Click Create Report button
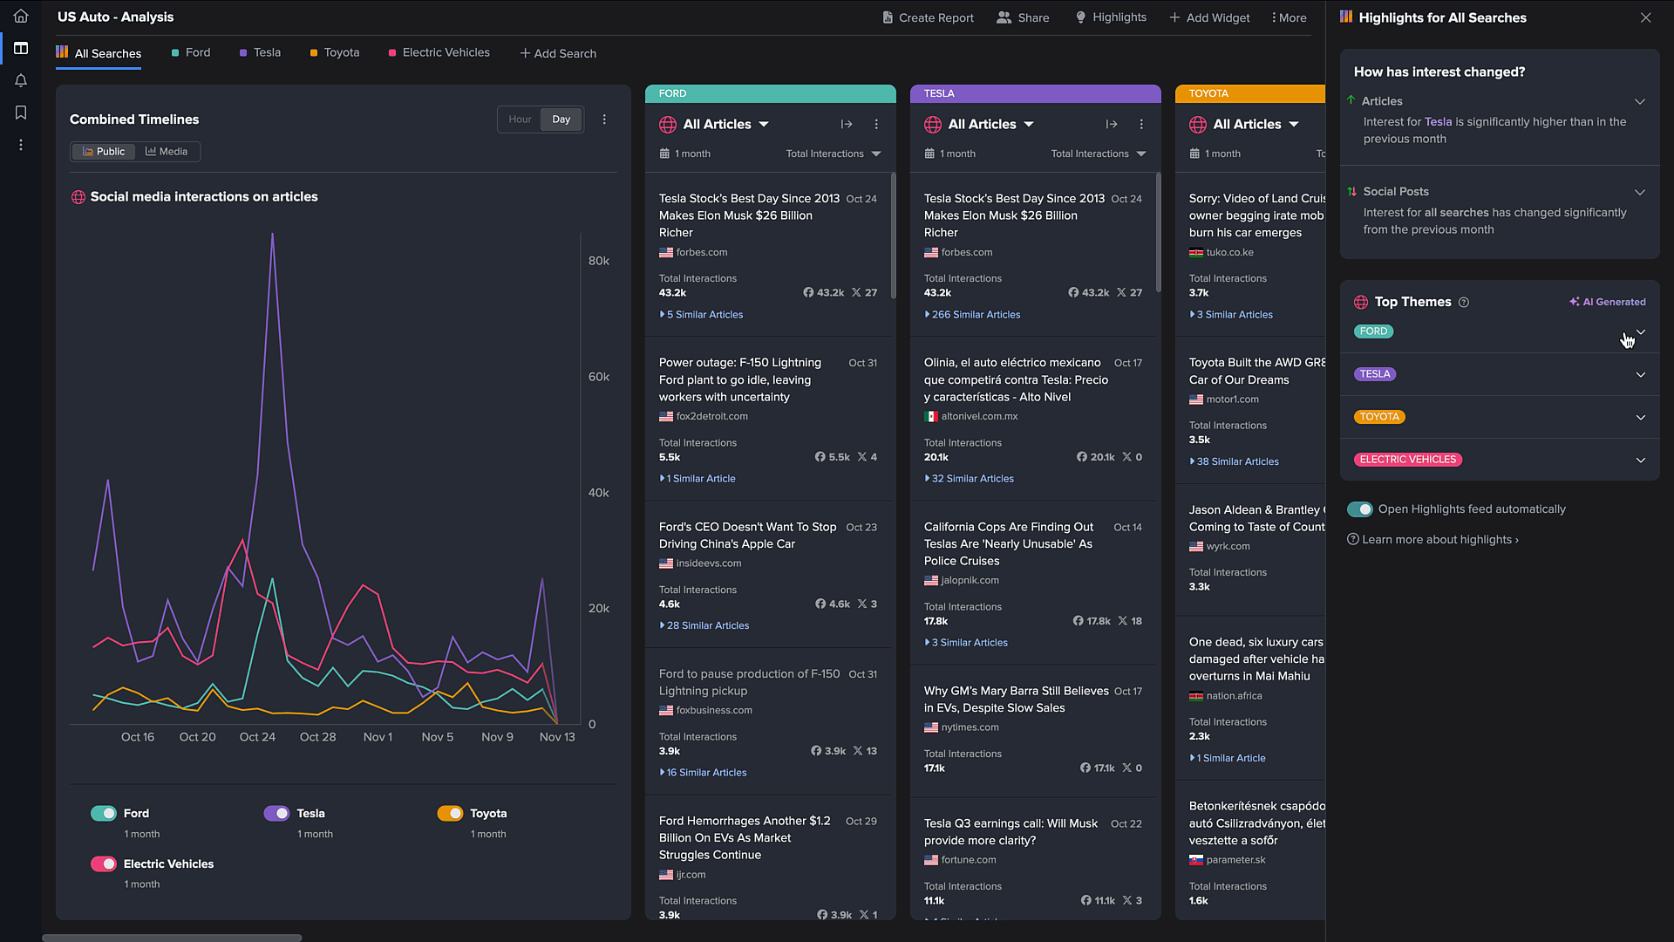Screen dimensions: 1674x942 tap(927, 17)
